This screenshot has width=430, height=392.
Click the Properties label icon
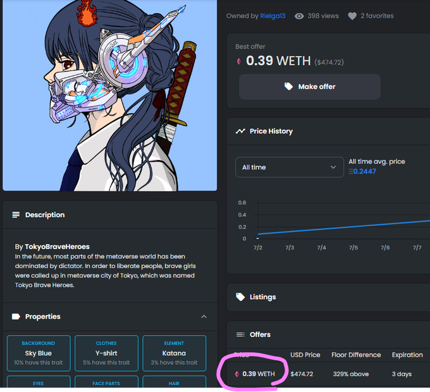coord(16,317)
